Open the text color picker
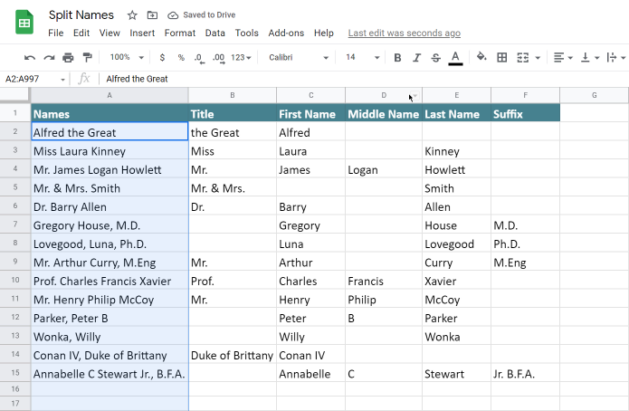Image resolution: width=629 pixels, height=411 pixels. [455, 58]
